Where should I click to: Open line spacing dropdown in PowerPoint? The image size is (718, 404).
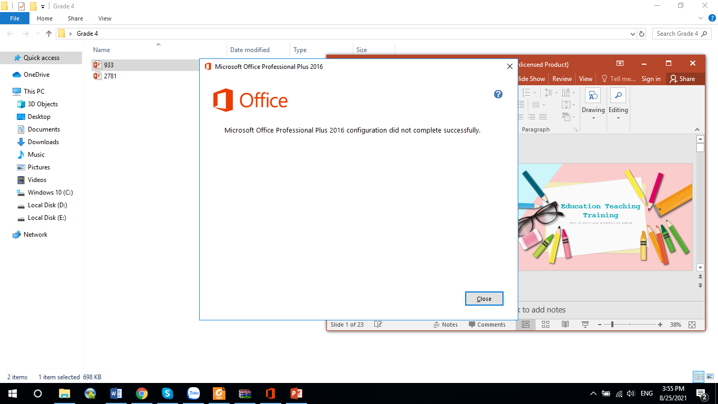(550, 93)
